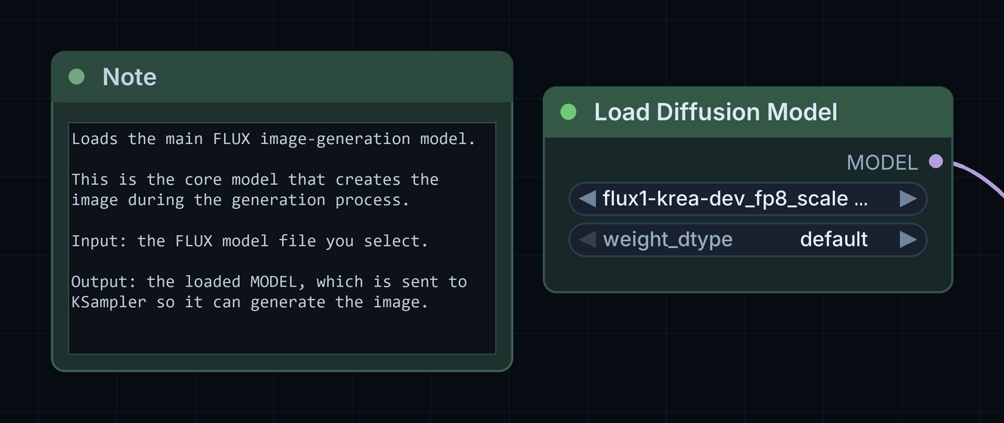Click the line 'image during the generation process.'
Screen dimensions: 1004x423
click(241, 200)
